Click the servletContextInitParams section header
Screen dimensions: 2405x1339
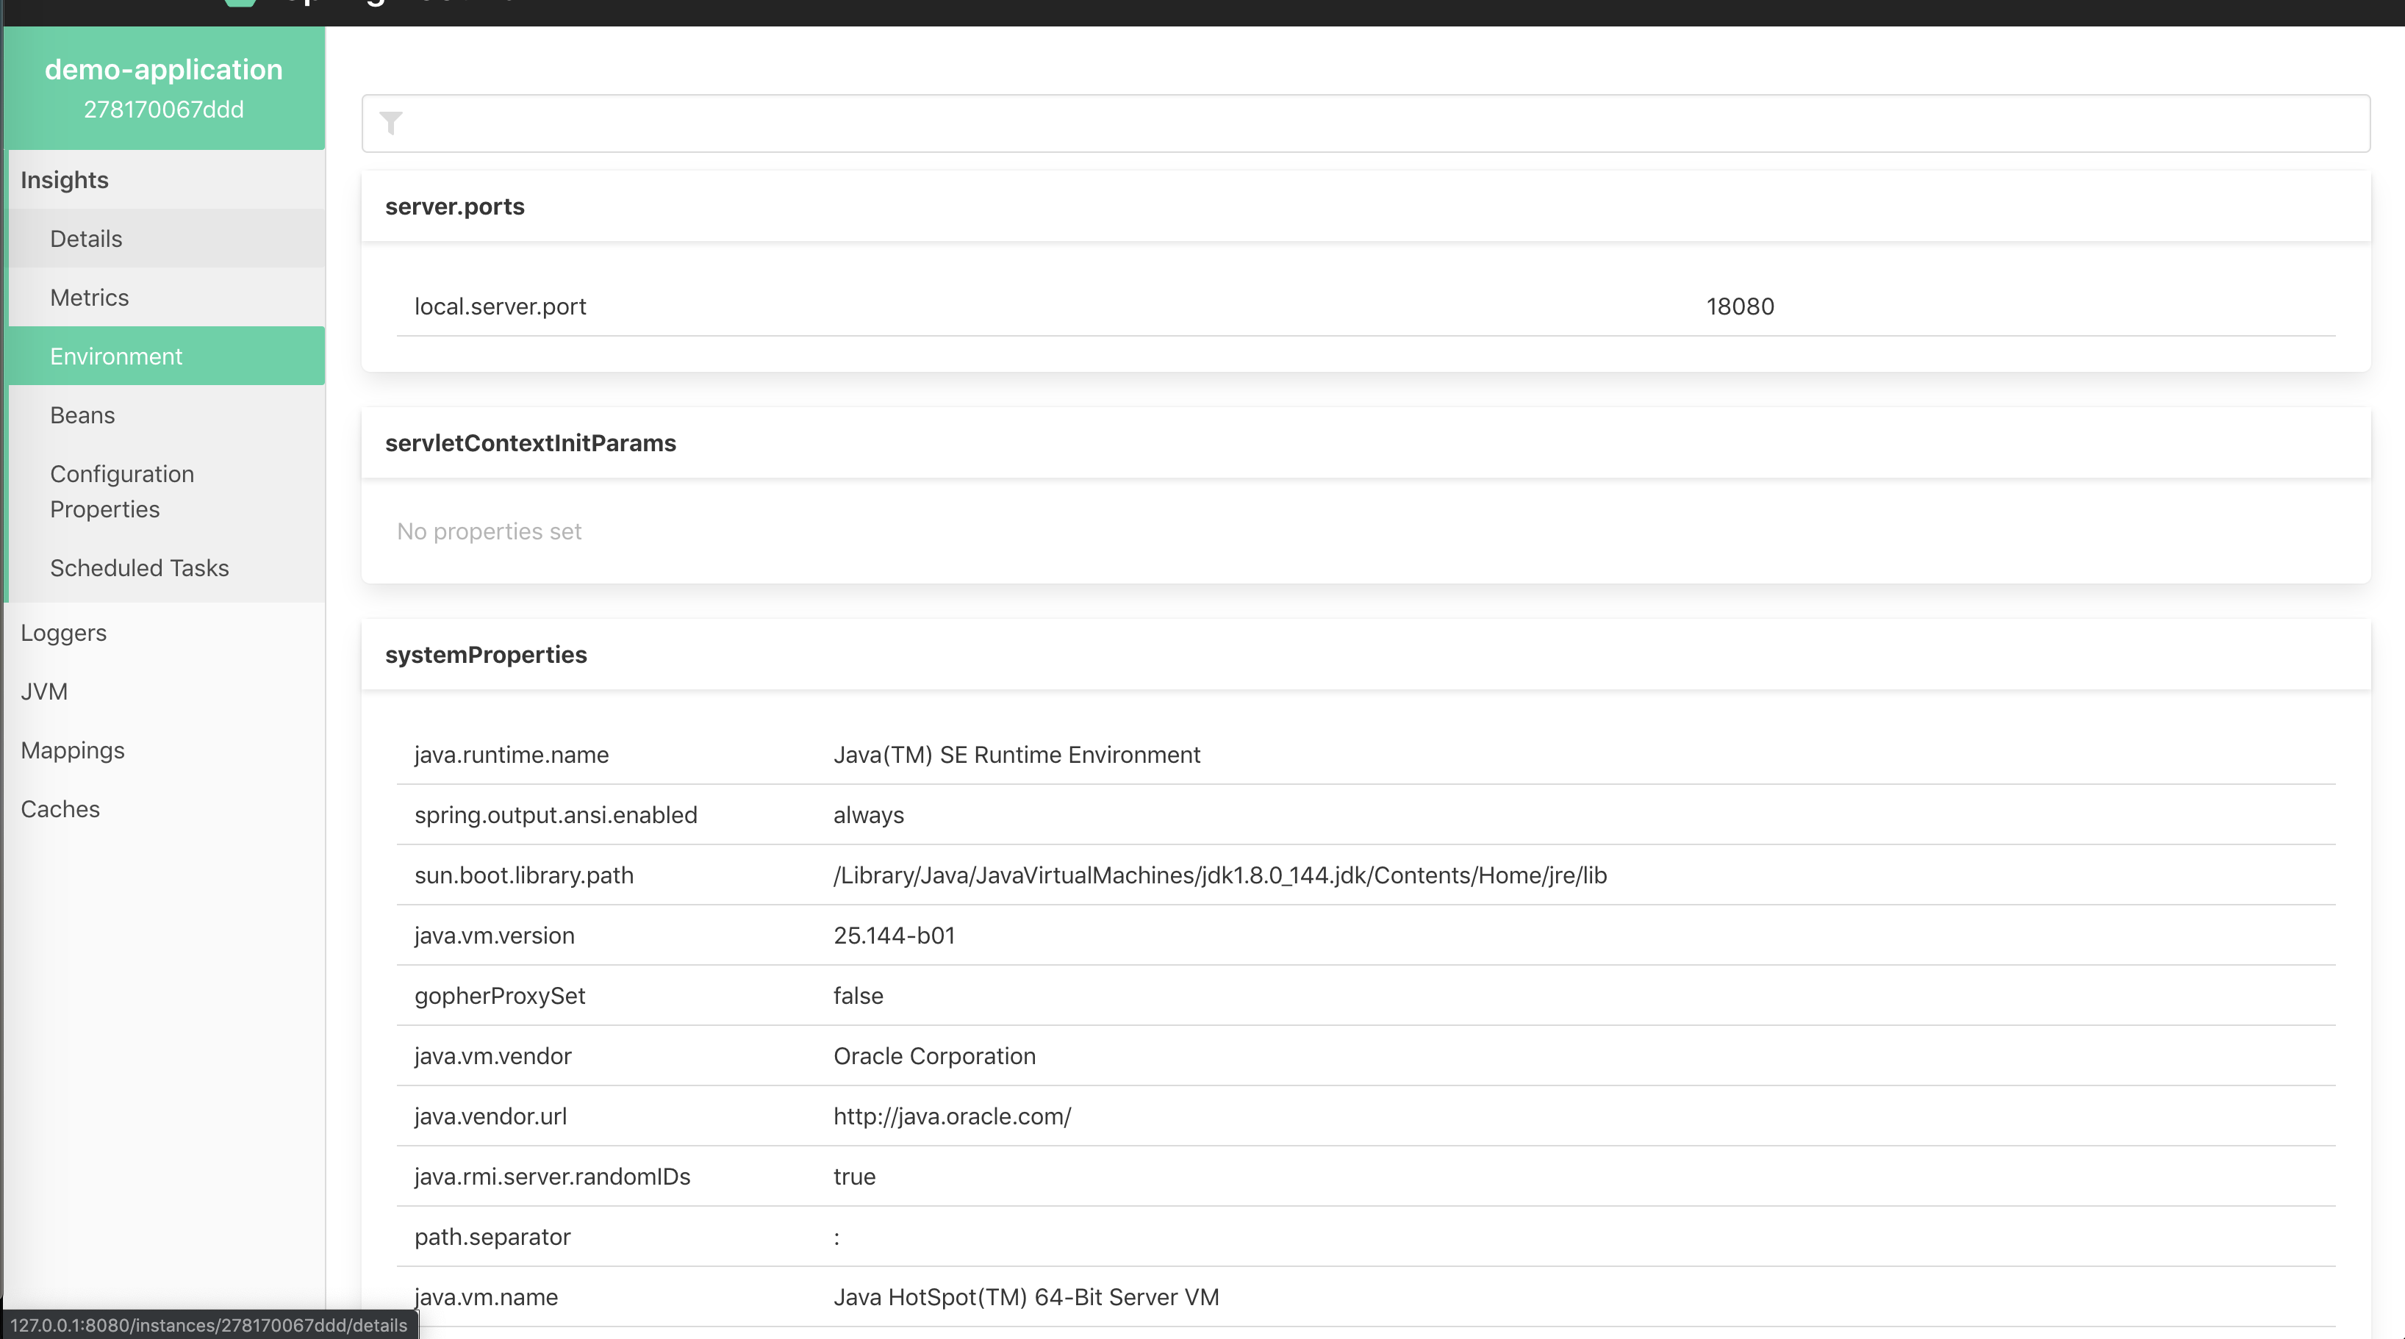pos(530,442)
